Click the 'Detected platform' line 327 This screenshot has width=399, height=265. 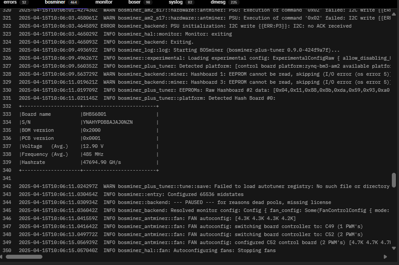(x=204, y=66)
